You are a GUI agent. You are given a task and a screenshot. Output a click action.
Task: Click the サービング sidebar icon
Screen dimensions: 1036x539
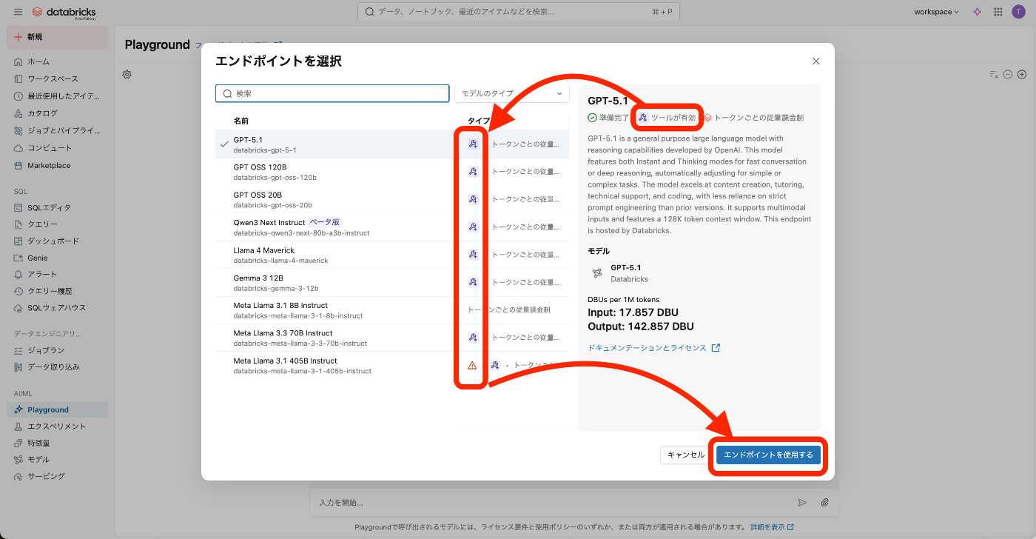pyautogui.click(x=18, y=476)
